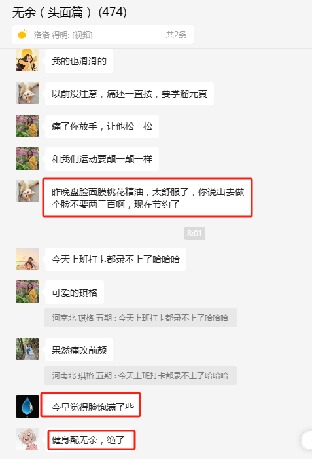Screen dimensions: 312x459
Task: Click the yellow sun pin icon
Action: tap(23, 34)
